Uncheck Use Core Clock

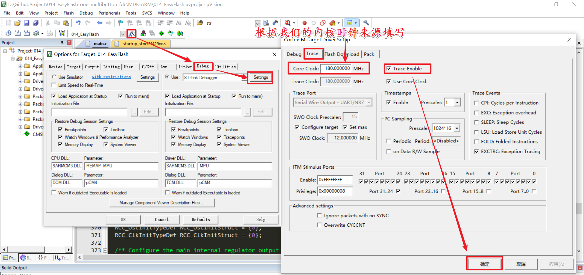[389, 81]
